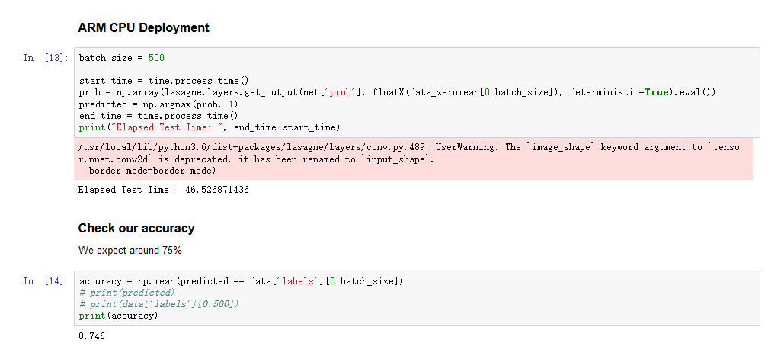This screenshot has width=771, height=346.
Task: Click the end_time = time.process_time() line
Action: click(x=158, y=115)
